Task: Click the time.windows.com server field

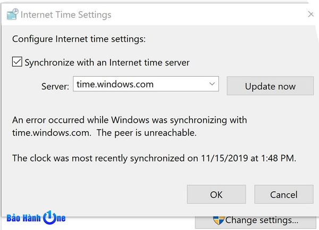Action: tap(138, 84)
